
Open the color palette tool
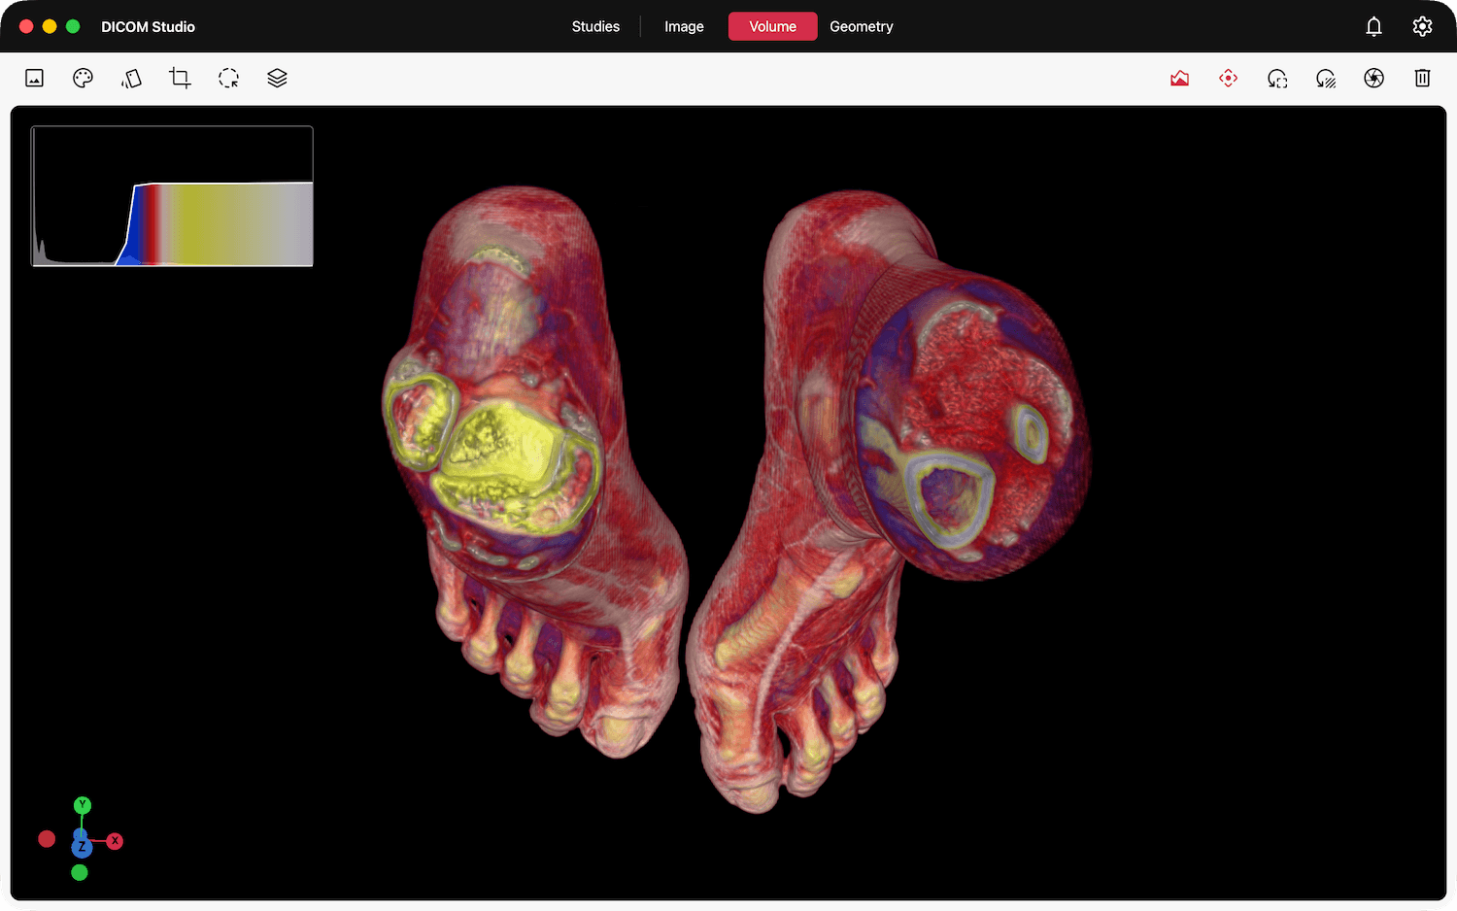tap(83, 79)
